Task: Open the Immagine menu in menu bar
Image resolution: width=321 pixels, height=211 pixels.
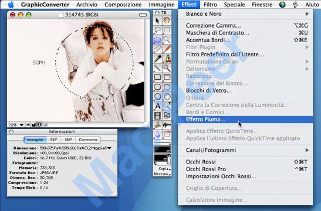Action: point(161,5)
